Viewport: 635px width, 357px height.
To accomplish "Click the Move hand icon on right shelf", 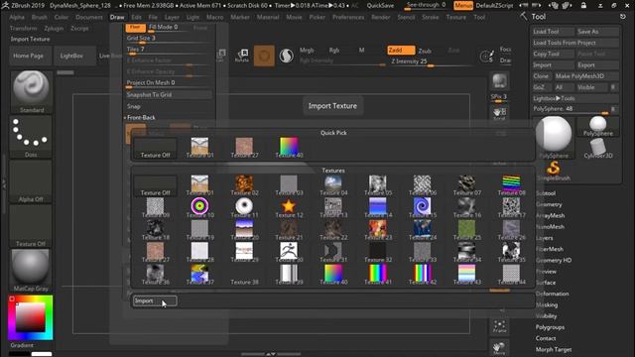I will [499, 348].
